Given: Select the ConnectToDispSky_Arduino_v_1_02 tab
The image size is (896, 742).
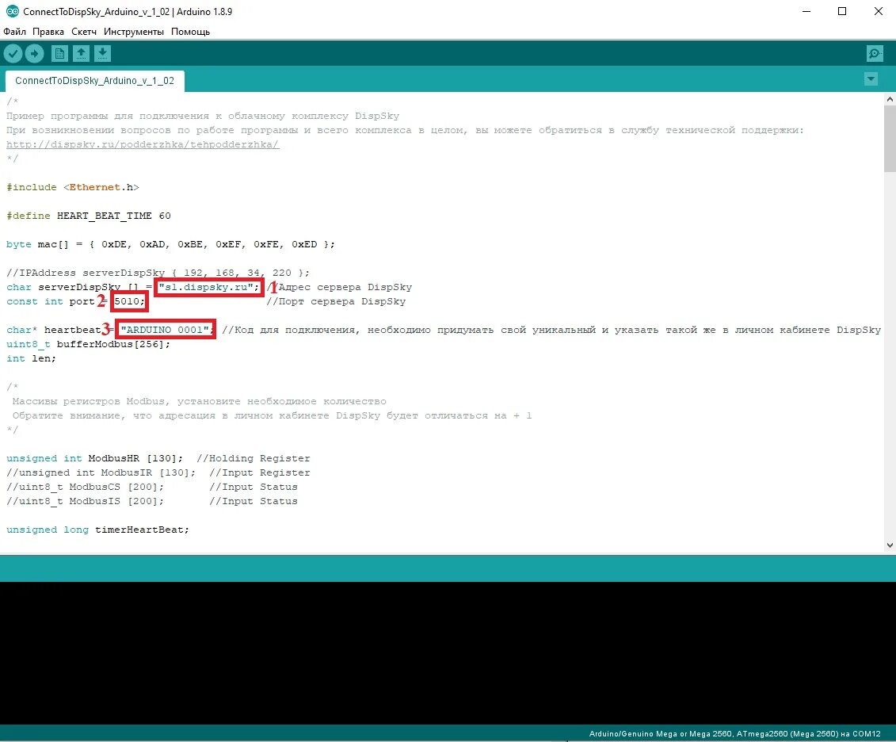Looking at the screenshot, I should [94, 81].
